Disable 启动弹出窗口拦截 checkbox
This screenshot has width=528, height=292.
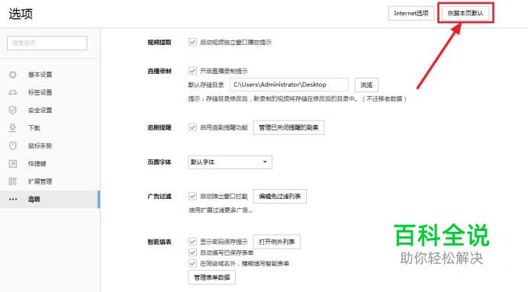click(192, 196)
